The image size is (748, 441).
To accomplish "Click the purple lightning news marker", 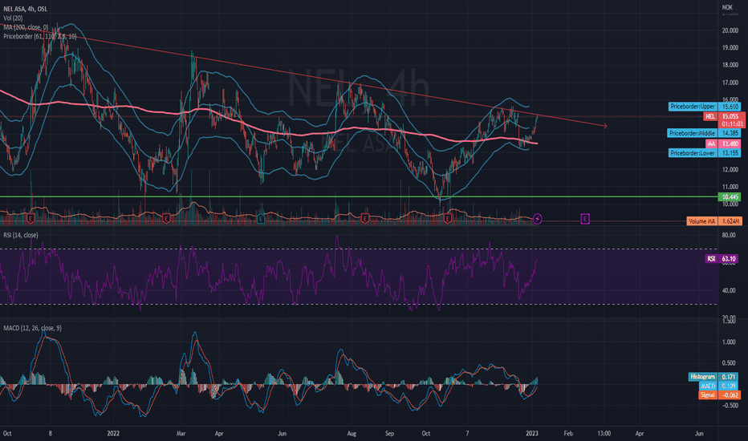I will pyautogui.click(x=538, y=219).
